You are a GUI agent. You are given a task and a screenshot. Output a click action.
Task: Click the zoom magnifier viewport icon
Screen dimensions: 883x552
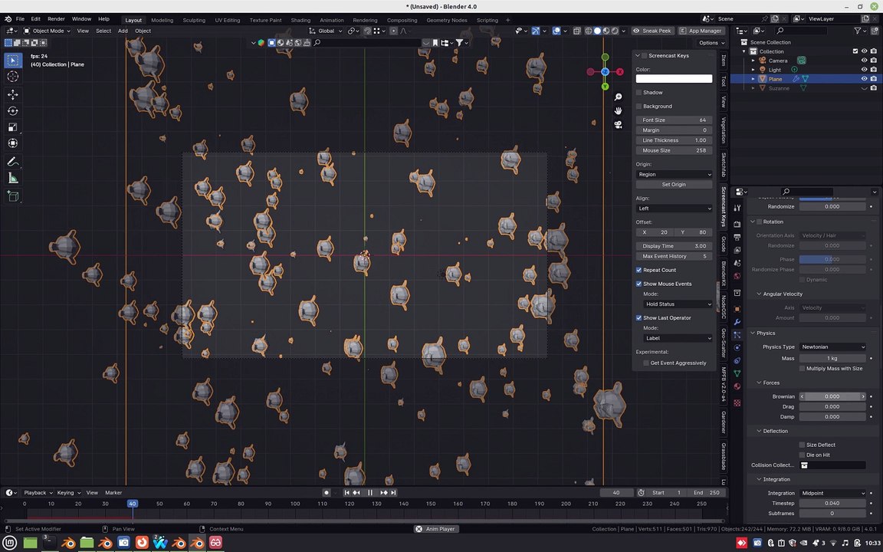coord(619,97)
